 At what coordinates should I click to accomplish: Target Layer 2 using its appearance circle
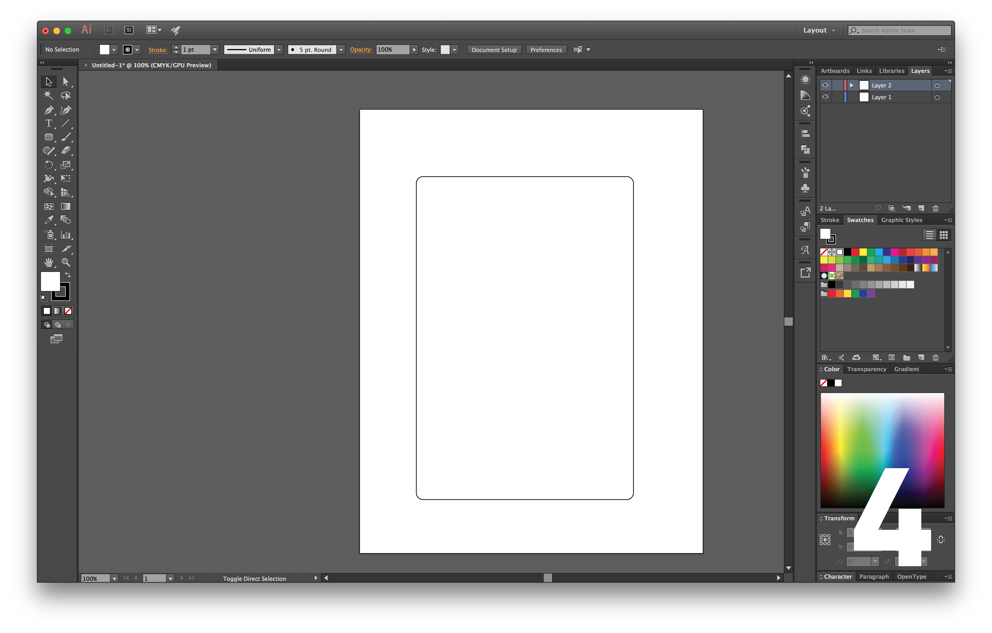[938, 85]
